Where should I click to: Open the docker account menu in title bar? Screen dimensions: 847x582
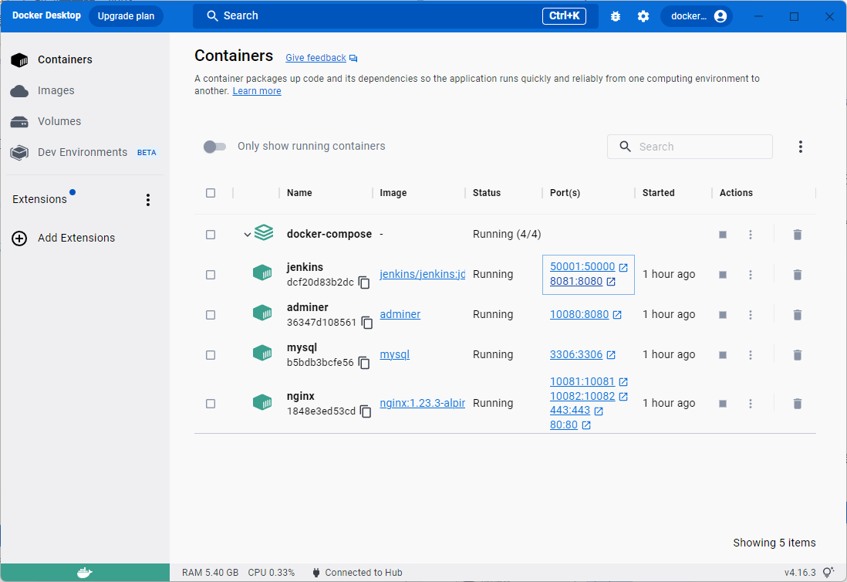697,15
